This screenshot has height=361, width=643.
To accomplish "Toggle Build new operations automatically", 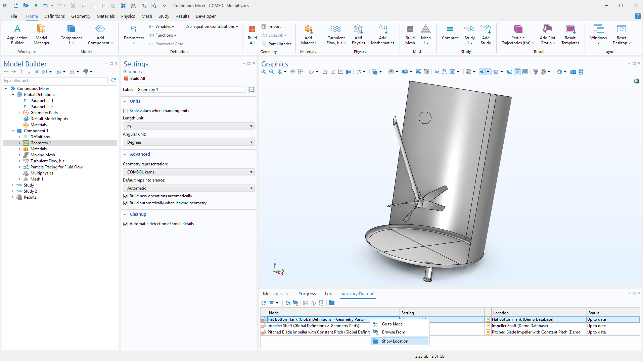I will tap(126, 196).
